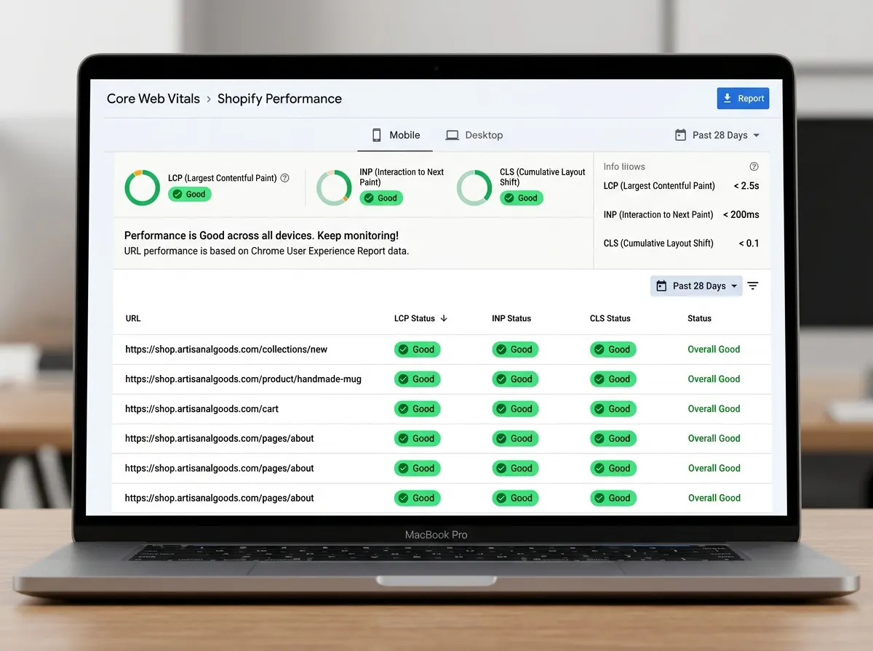873x651 pixels.
Task: Click the info panel help icon
Action: [754, 166]
